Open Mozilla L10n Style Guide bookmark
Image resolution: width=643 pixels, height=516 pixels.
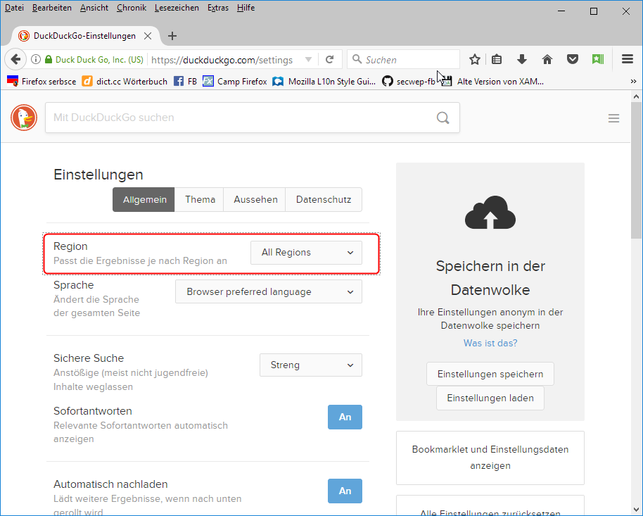click(324, 81)
